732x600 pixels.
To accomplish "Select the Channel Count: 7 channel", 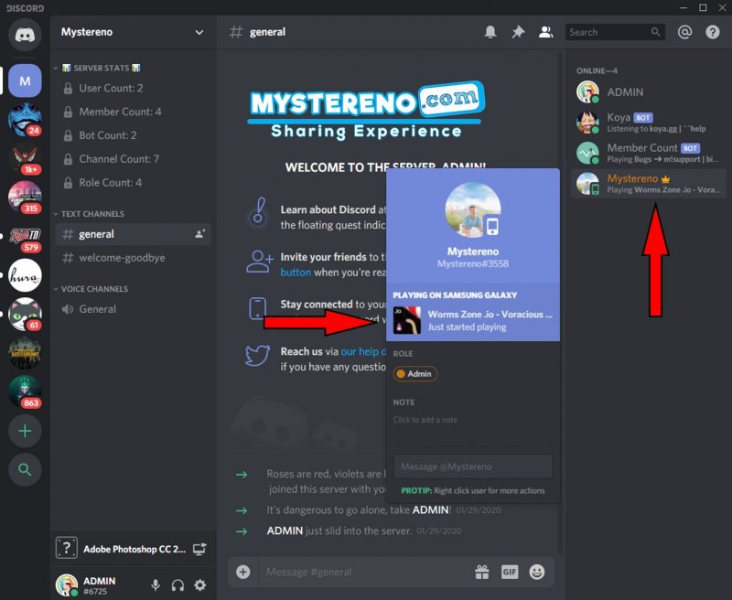I will [x=133, y=158].
